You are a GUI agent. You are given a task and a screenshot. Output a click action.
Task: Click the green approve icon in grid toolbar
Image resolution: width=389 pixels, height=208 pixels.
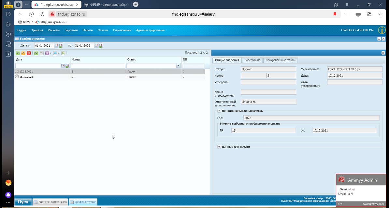(x=36, y=53)
